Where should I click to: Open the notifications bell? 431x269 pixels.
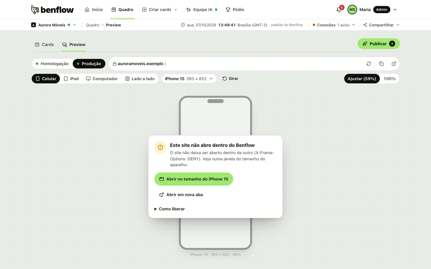tap(339, 10)
